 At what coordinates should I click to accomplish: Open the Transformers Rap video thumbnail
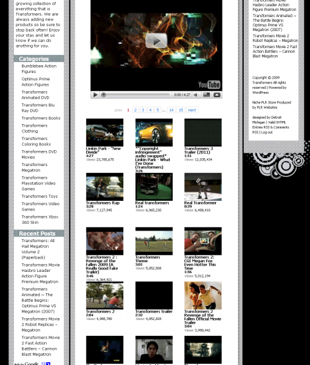coord(105,187)
